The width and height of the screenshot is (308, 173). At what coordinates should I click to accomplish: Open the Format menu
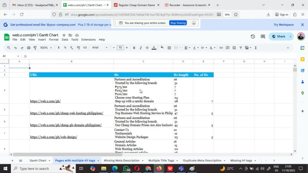[x=54, y=40]
